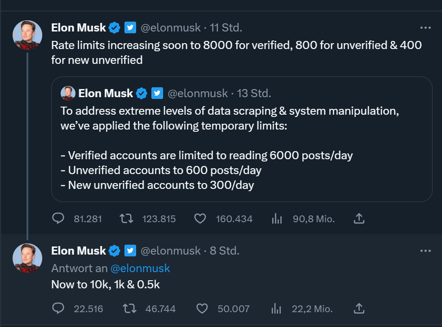Open more options for the bottom reply tweet
442x327 pixels.
(425, 251)
